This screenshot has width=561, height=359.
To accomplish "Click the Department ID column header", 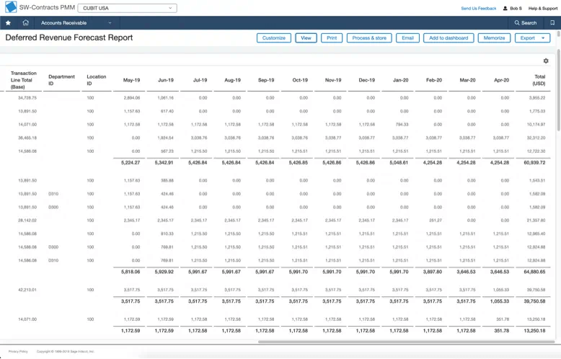I will point(61,80).
